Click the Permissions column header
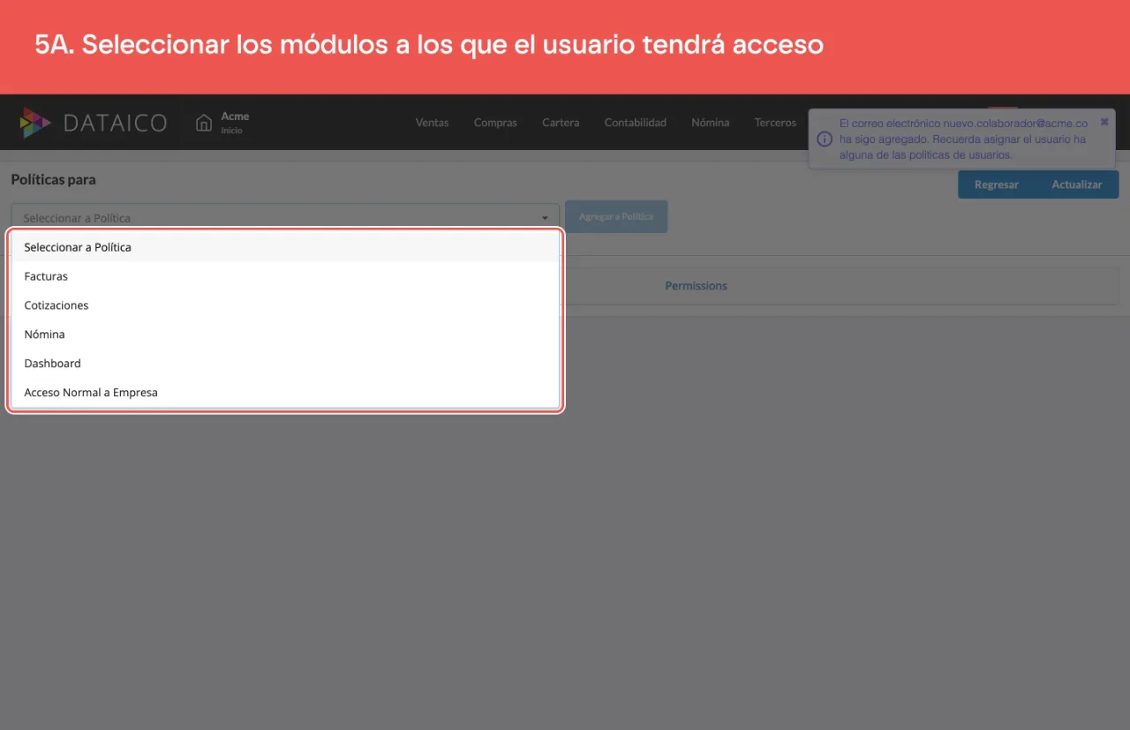1130x730 pixels. (x=697, y=286)
